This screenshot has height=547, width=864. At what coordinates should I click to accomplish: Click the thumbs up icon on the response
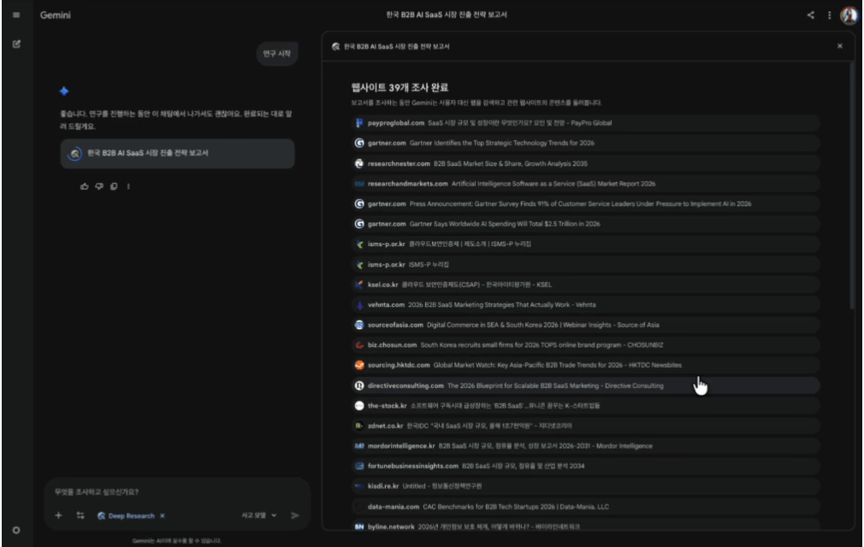(85, 186)
